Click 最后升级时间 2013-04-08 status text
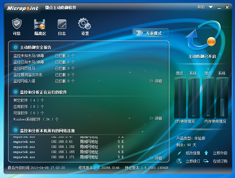Image resolution: width=235 pixels, height=178 pixels. [36, 168]
